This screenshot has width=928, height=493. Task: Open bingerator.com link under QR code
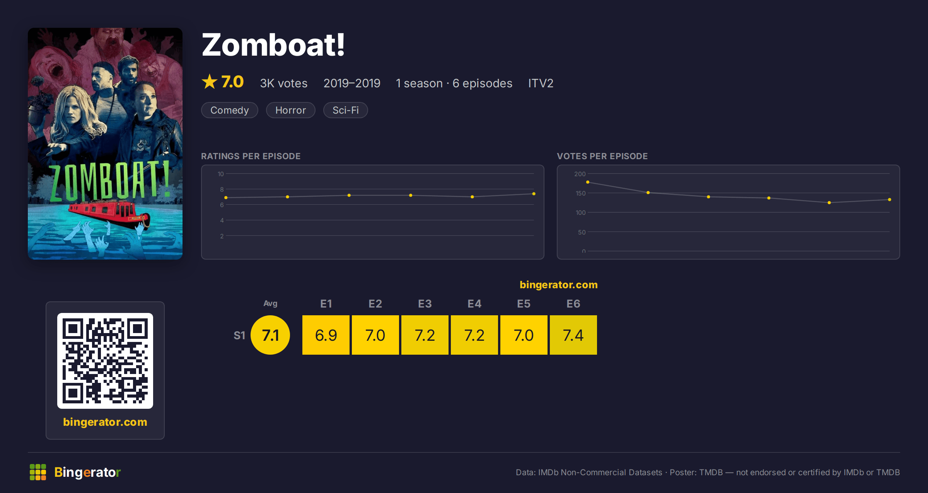point(105,422)
